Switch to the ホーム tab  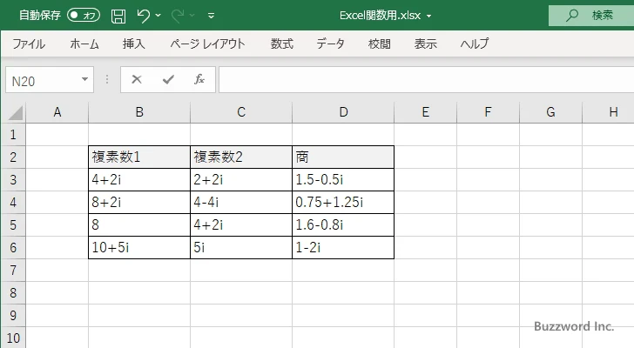point(84,43)
